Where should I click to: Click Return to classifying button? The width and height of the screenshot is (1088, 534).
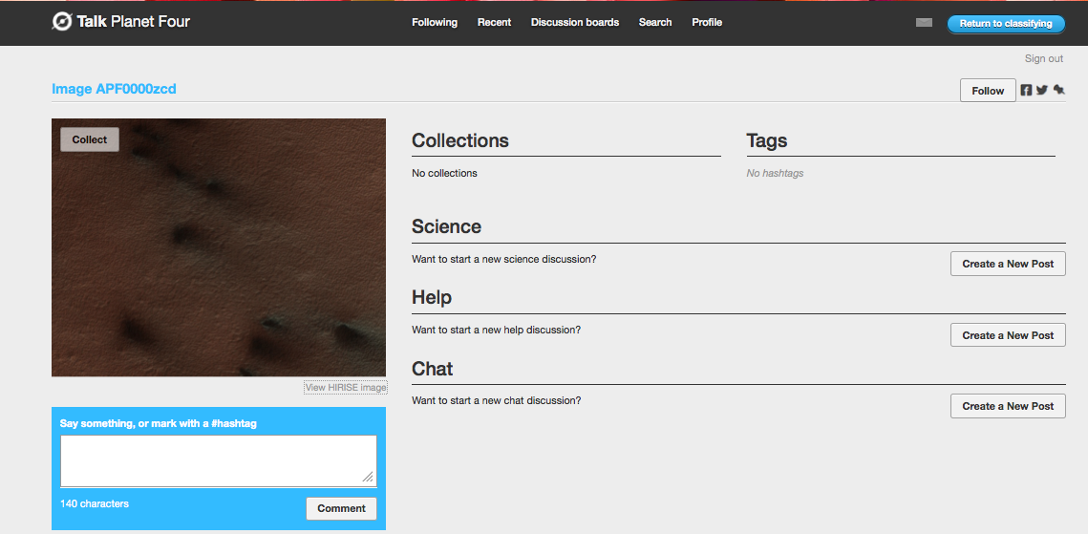click(x=1006, y=23)
